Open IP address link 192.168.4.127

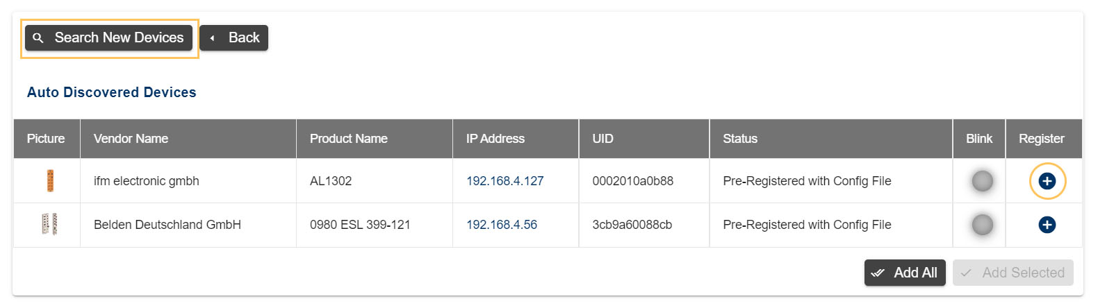(505, 181)
